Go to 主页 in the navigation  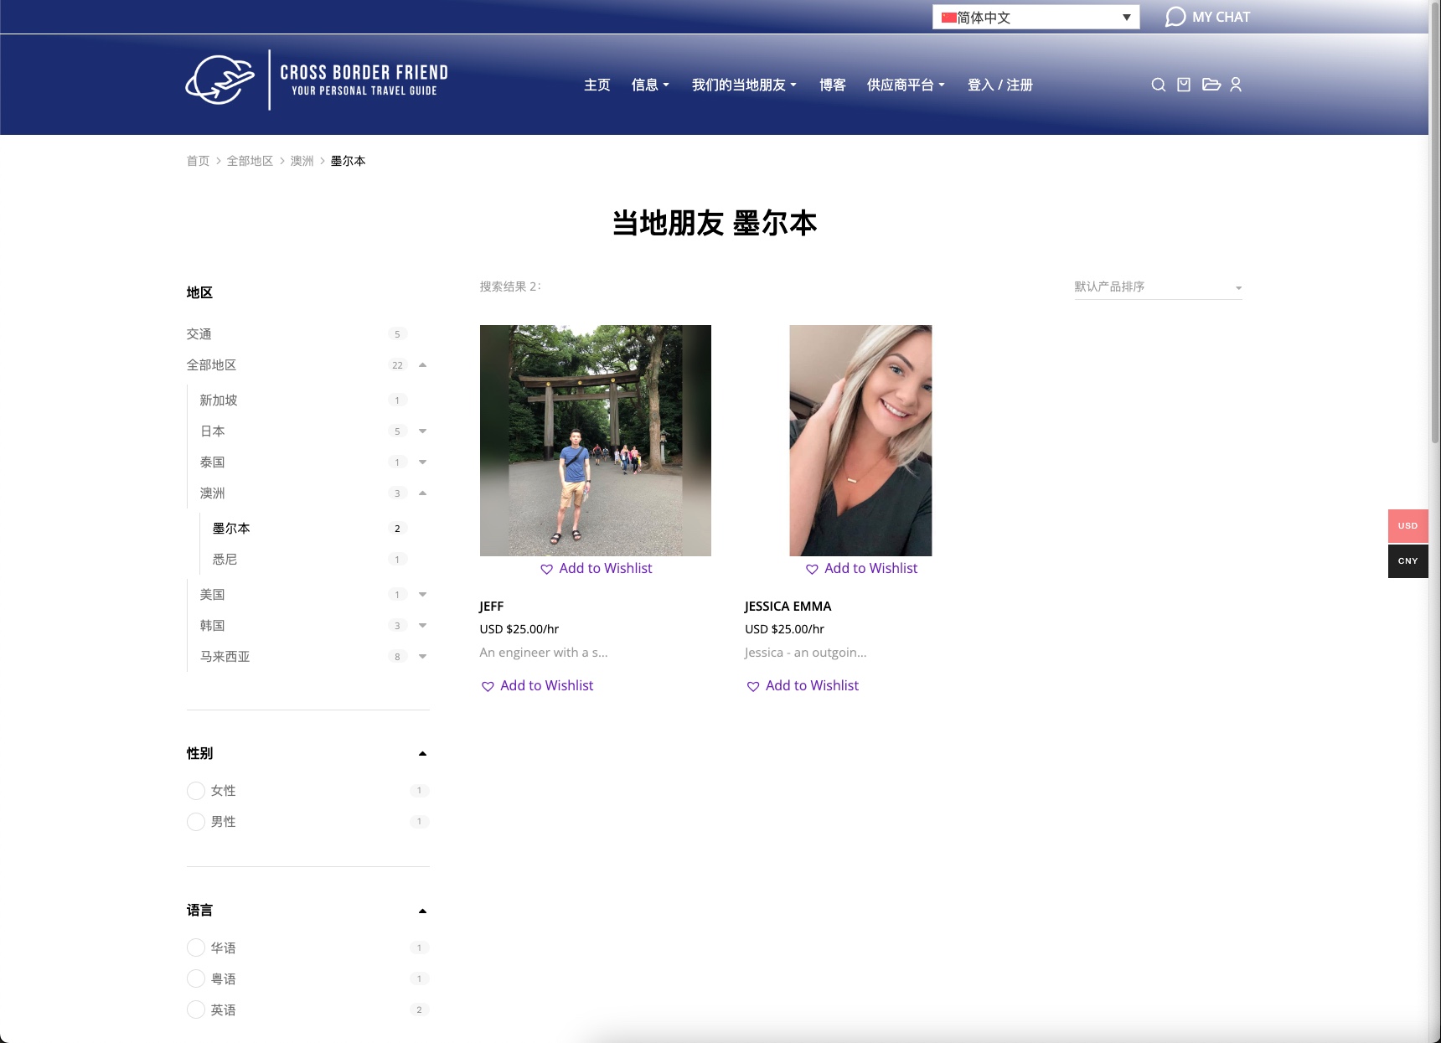point(597,85)
